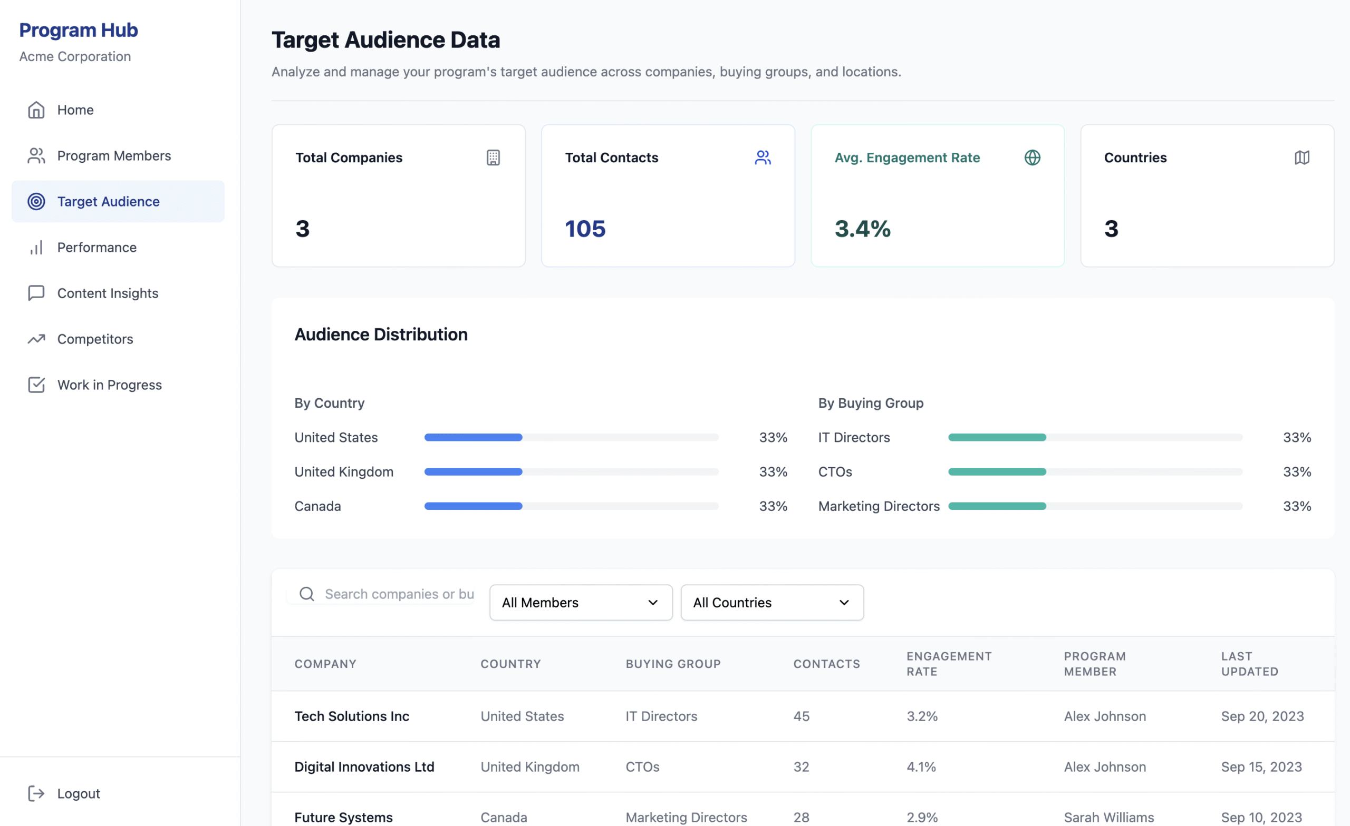This screenshot has height=826, width=1350.
Task: Click the PROGRAM MEMBER column header
Action: pyautogui.click(x=1095, y=664)
